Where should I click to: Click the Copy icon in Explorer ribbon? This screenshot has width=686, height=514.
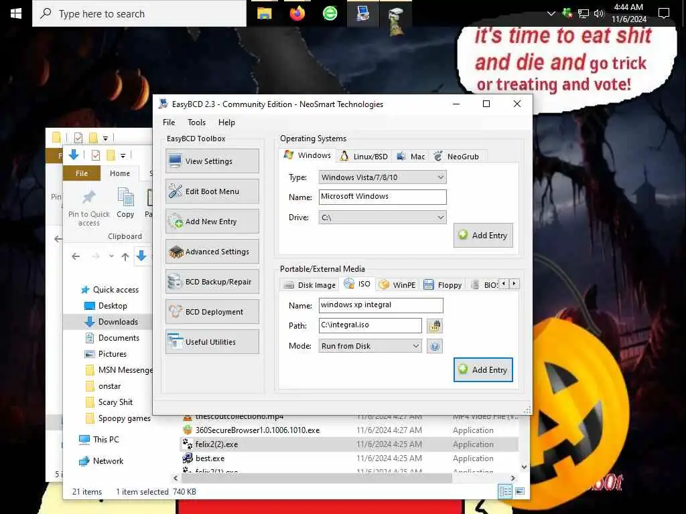pyautogui.click(x=125, y=203)
